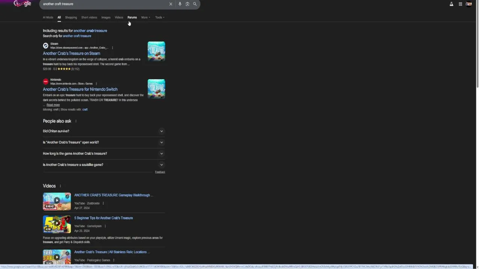Play the Stainless Relic Locations video thumbnail
479x269 pixels.
(57, 256)
